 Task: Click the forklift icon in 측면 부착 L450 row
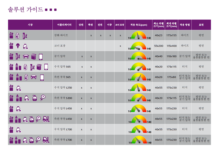[x=46, y=119]
